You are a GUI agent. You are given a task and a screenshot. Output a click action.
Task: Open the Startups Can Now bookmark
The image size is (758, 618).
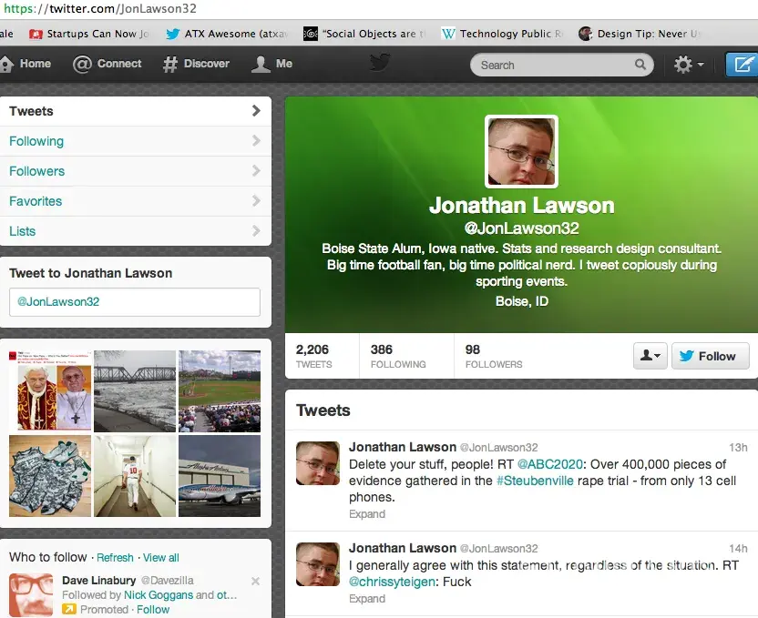pos(89,34)
